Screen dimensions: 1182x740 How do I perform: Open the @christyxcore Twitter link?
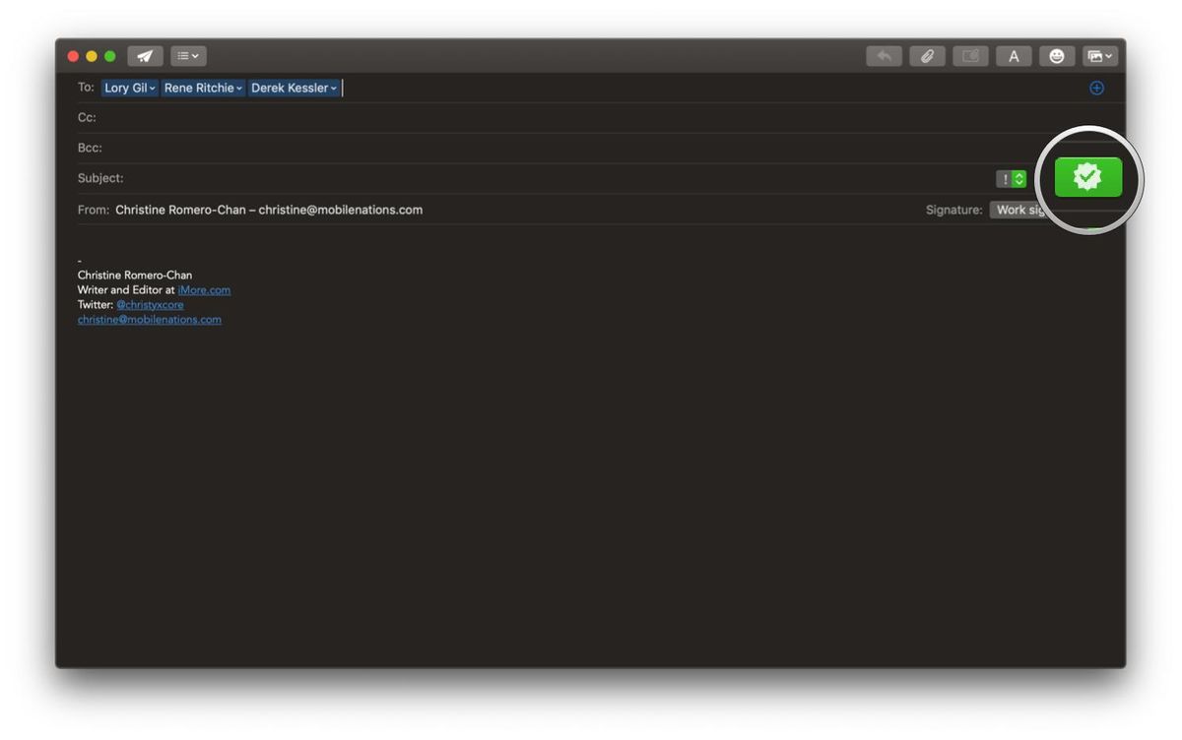pyautogui.click(x=150, y=304)
